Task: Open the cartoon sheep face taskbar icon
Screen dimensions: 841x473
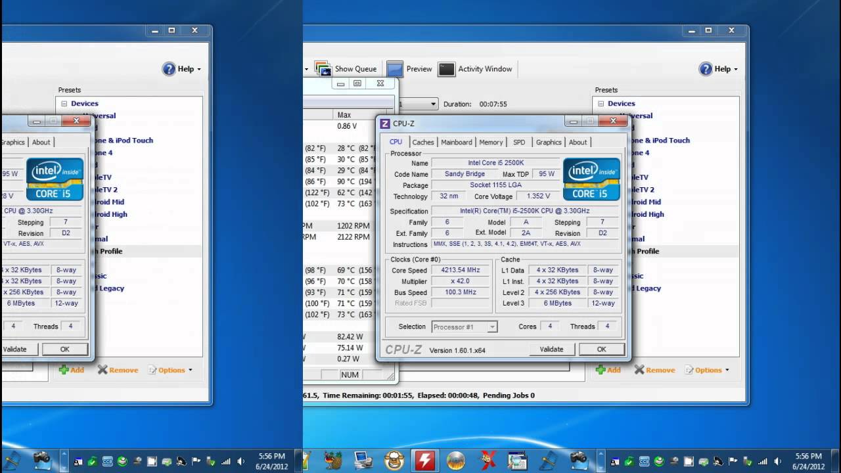Action: click(394, 461)
